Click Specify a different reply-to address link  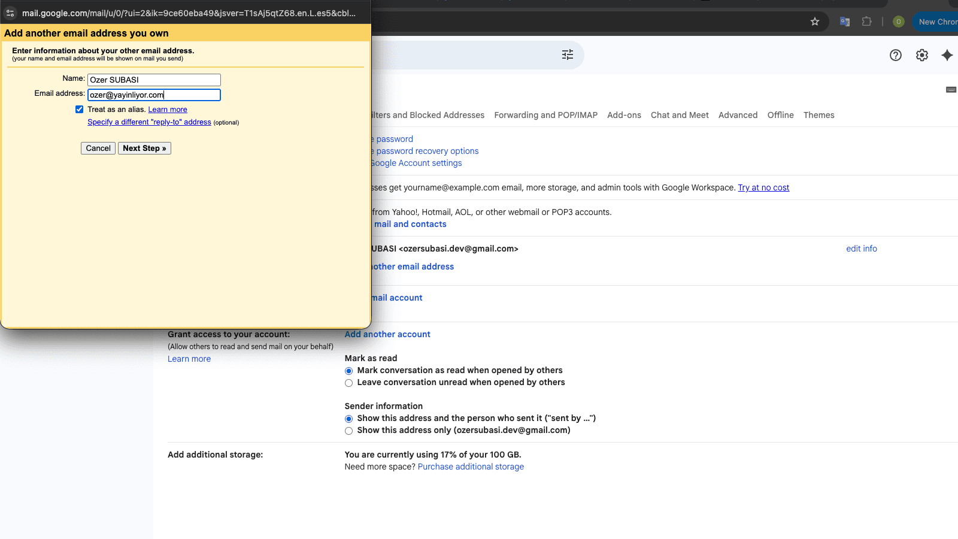coord(149,122)
